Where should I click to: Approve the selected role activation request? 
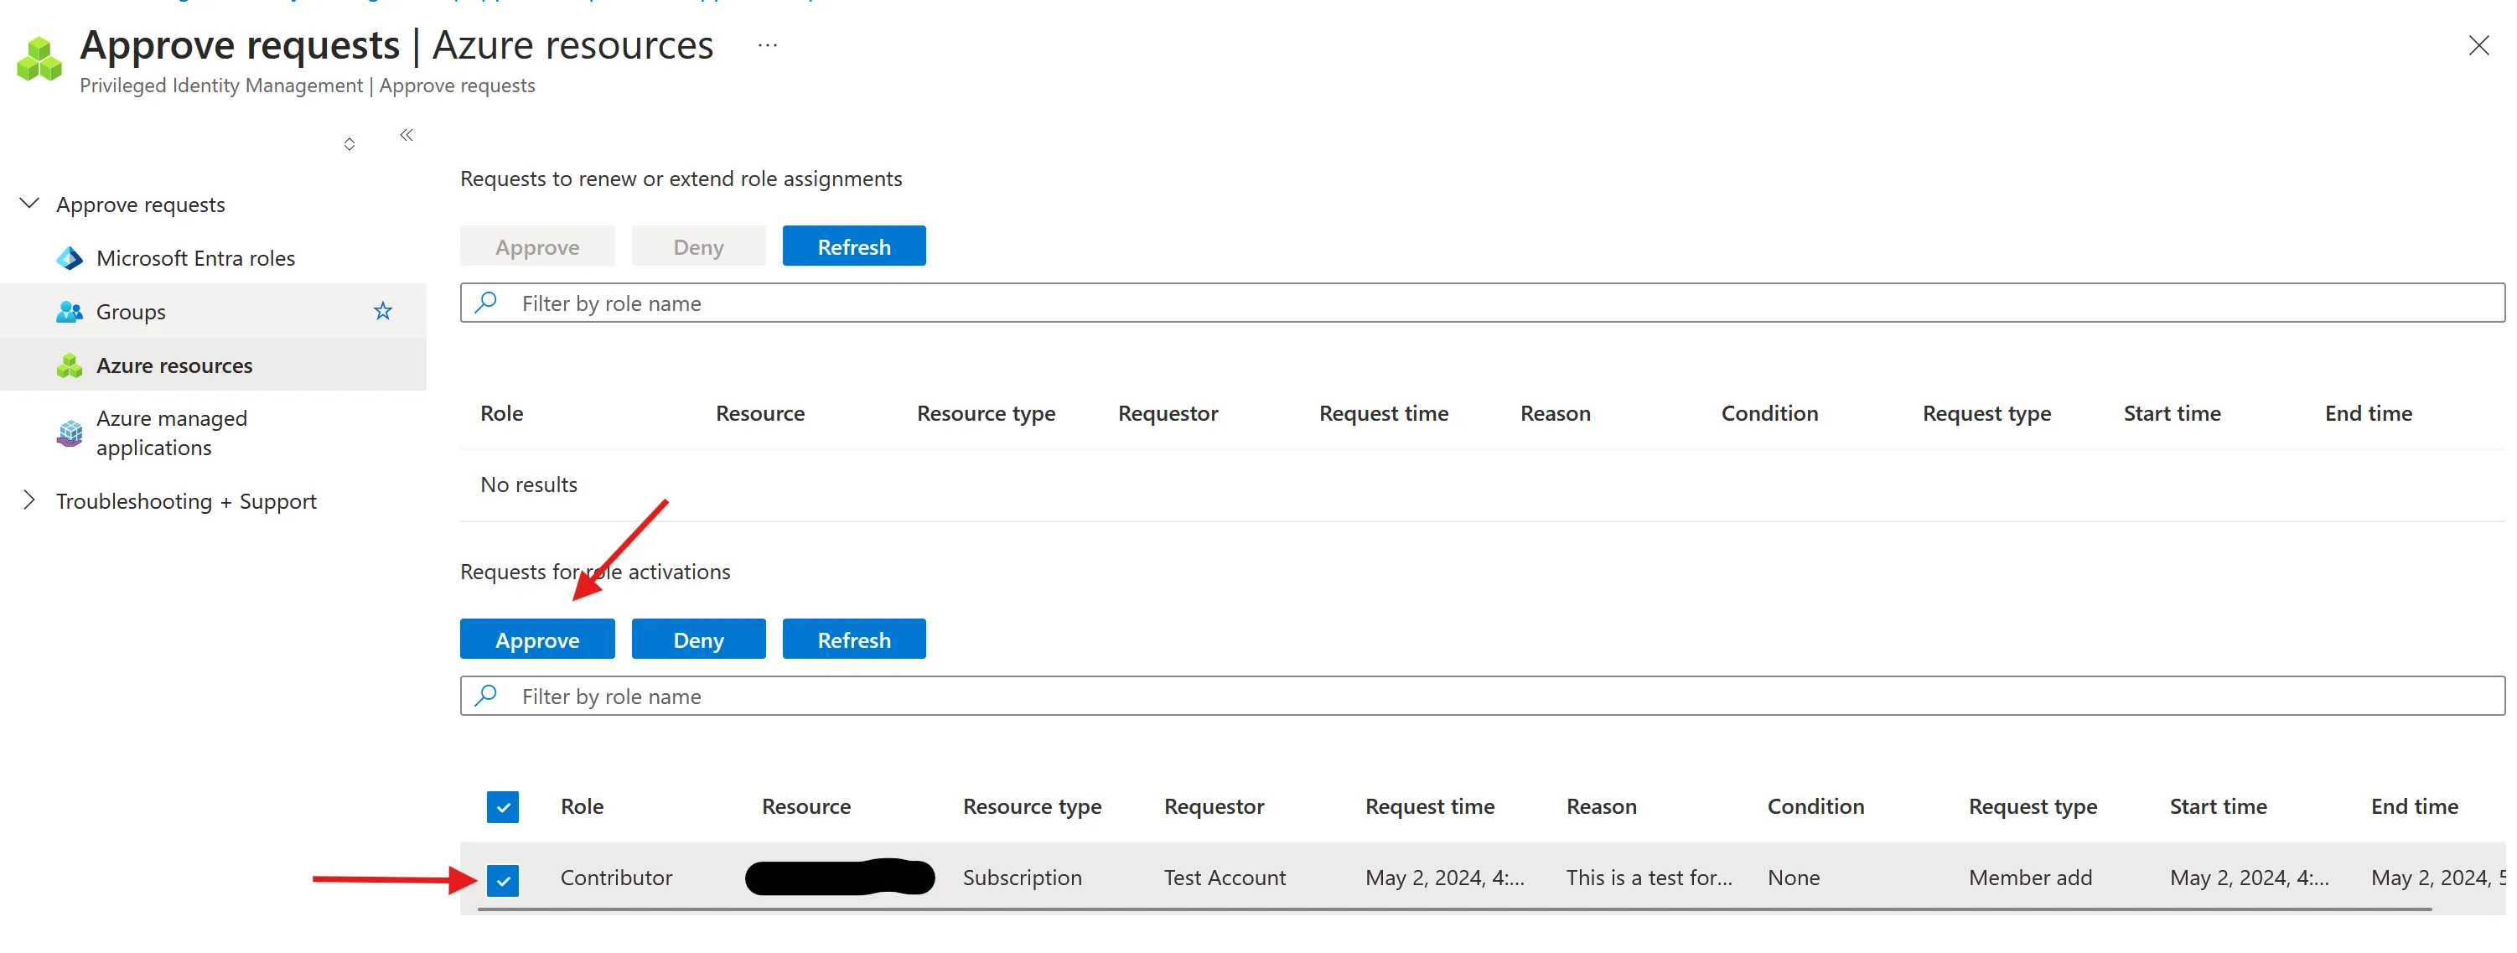(536, 640)
